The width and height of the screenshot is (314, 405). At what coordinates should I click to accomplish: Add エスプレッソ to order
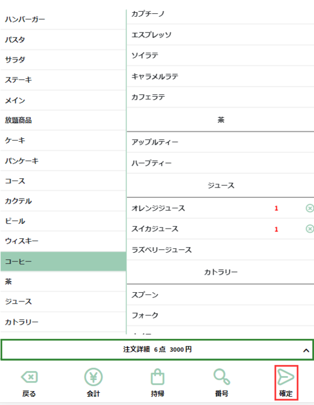pyautogui.click(x=220, y=35)
